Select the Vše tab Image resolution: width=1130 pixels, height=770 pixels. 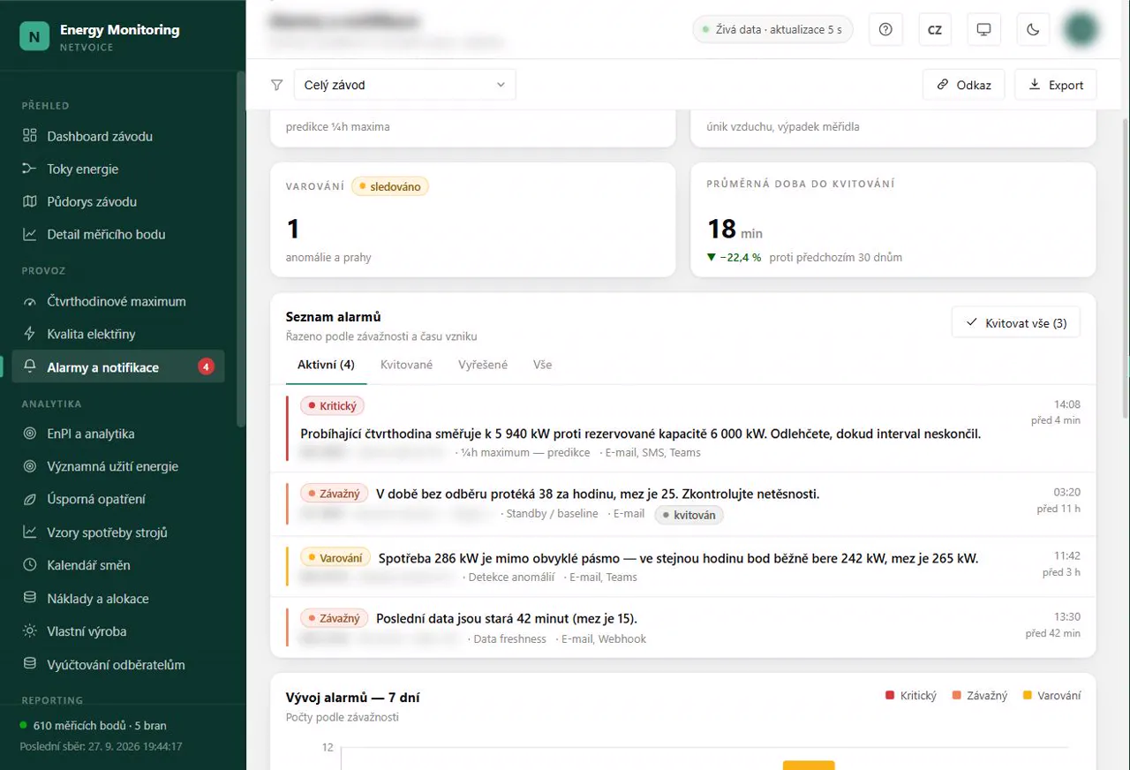click(x=543, y=365)
